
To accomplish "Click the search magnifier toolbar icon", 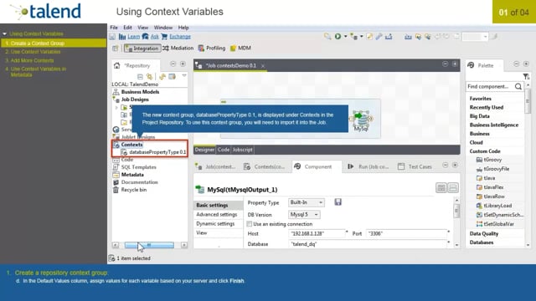I will [x=327, y=36].
